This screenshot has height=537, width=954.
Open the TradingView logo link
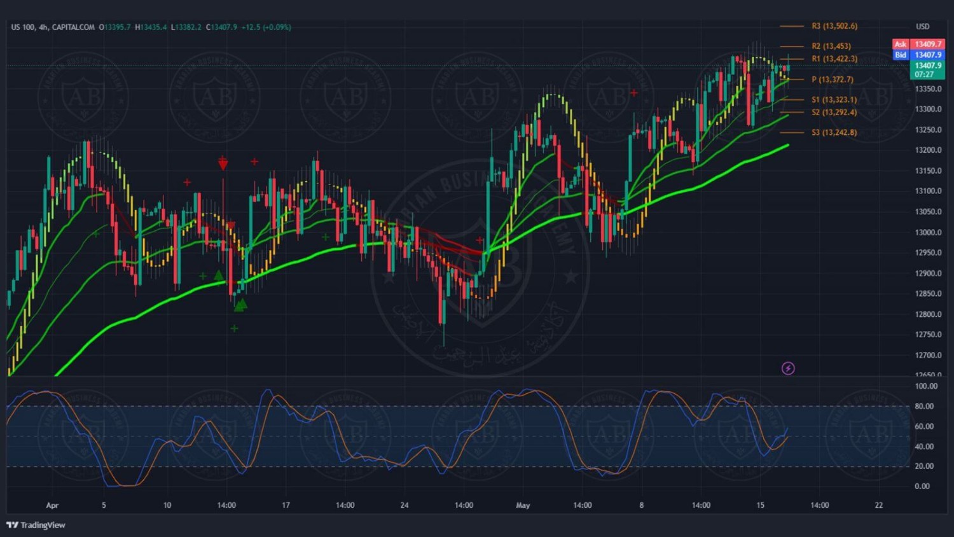coord(36,525)
